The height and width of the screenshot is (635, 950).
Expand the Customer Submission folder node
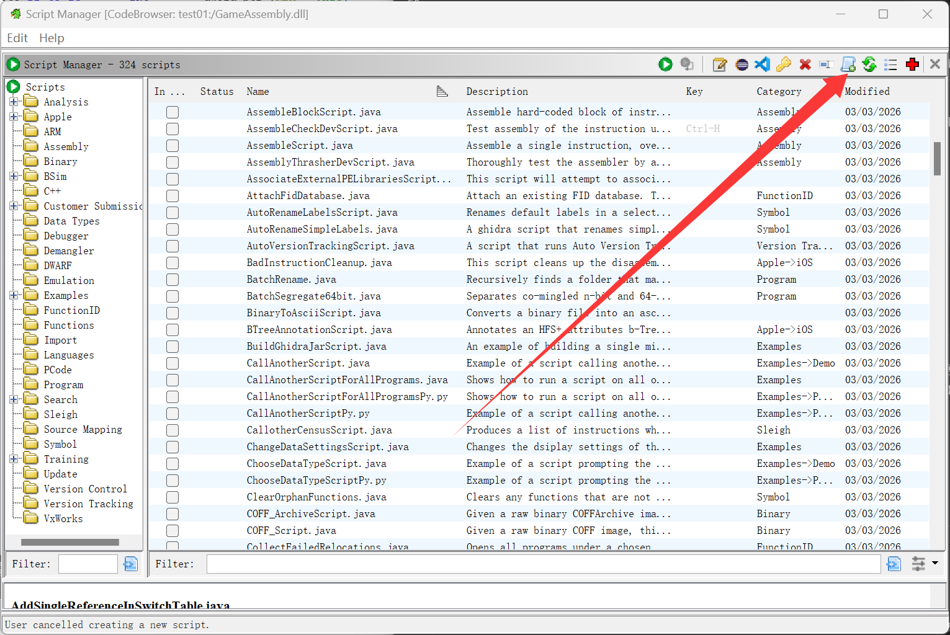[x=14, y=206]
